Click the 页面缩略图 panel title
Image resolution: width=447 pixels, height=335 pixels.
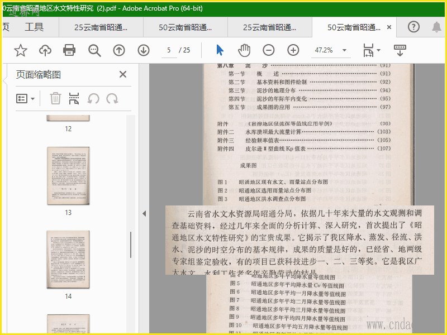click(x=39, y=75)
